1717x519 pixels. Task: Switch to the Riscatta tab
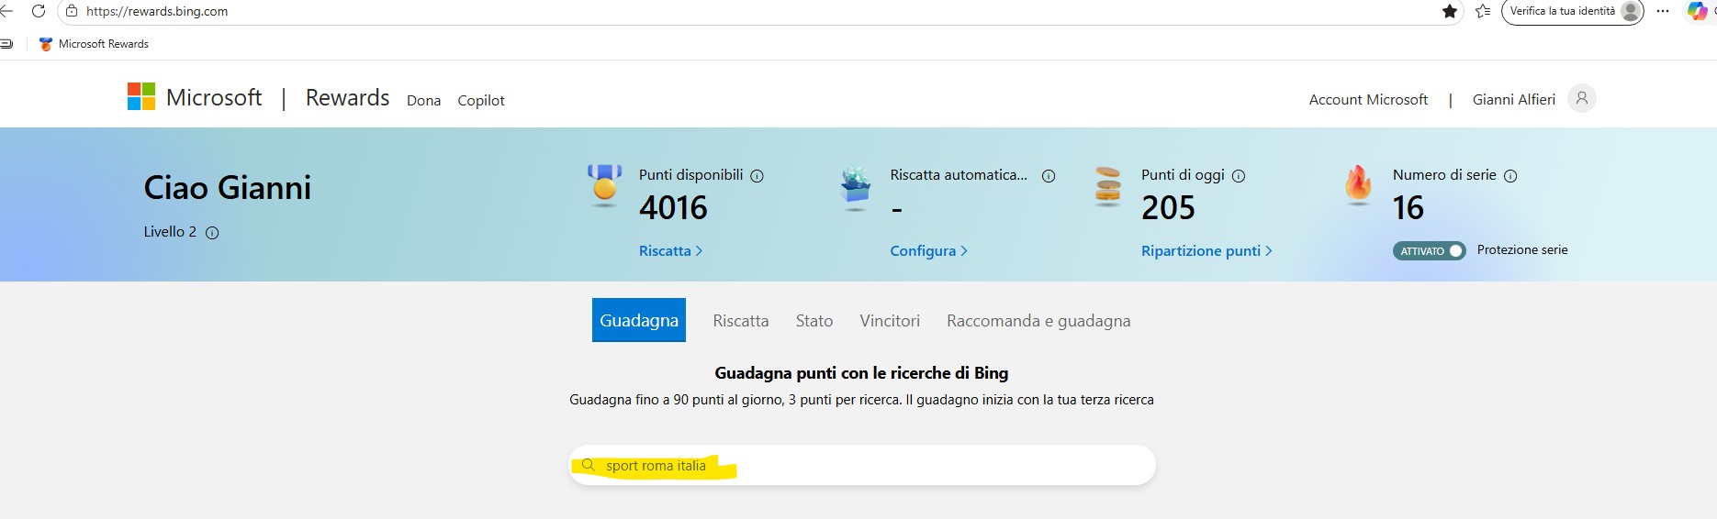[x=741, y=321]
